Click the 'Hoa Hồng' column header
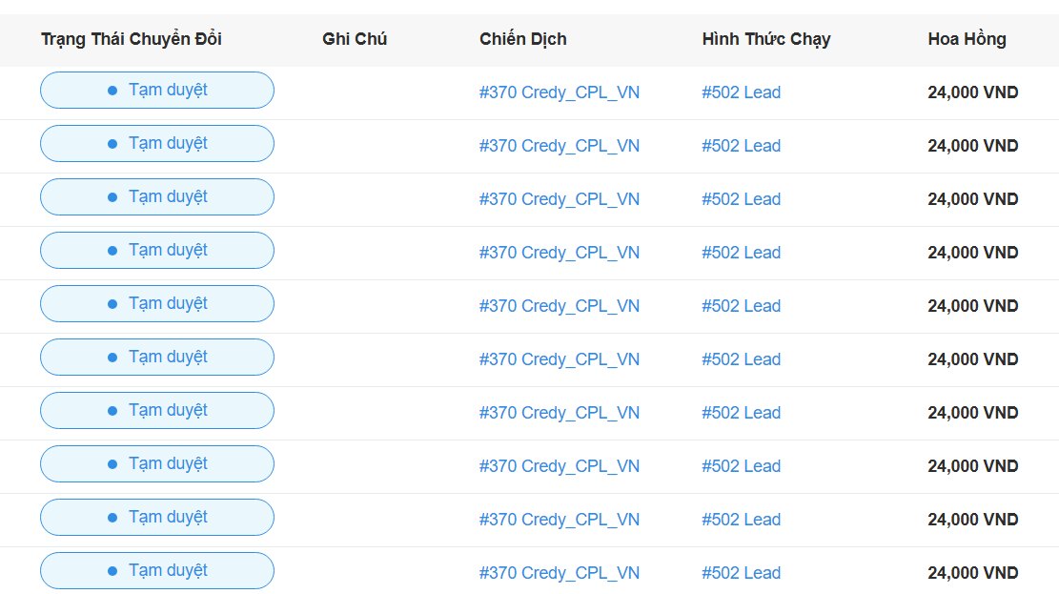 tap(967, 39)
